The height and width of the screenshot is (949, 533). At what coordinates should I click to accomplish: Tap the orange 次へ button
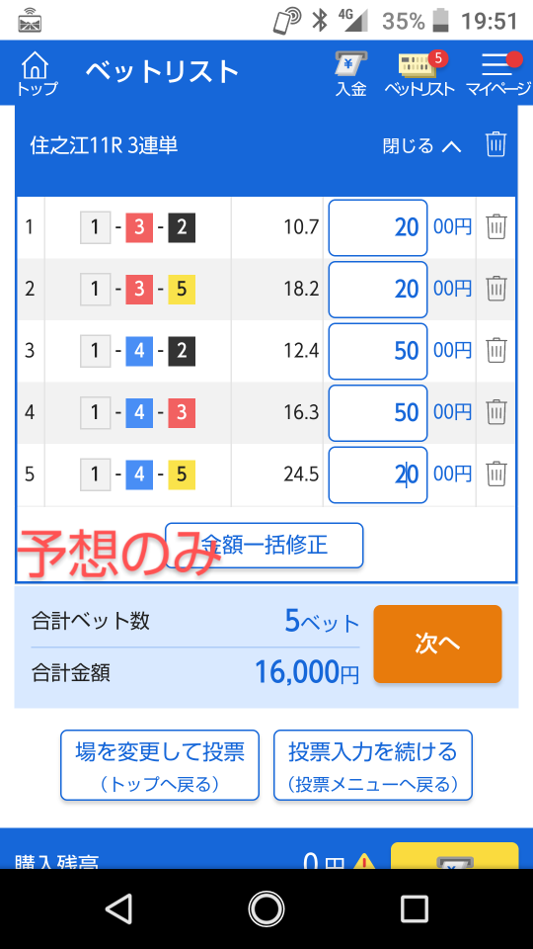tap(437, 644)
